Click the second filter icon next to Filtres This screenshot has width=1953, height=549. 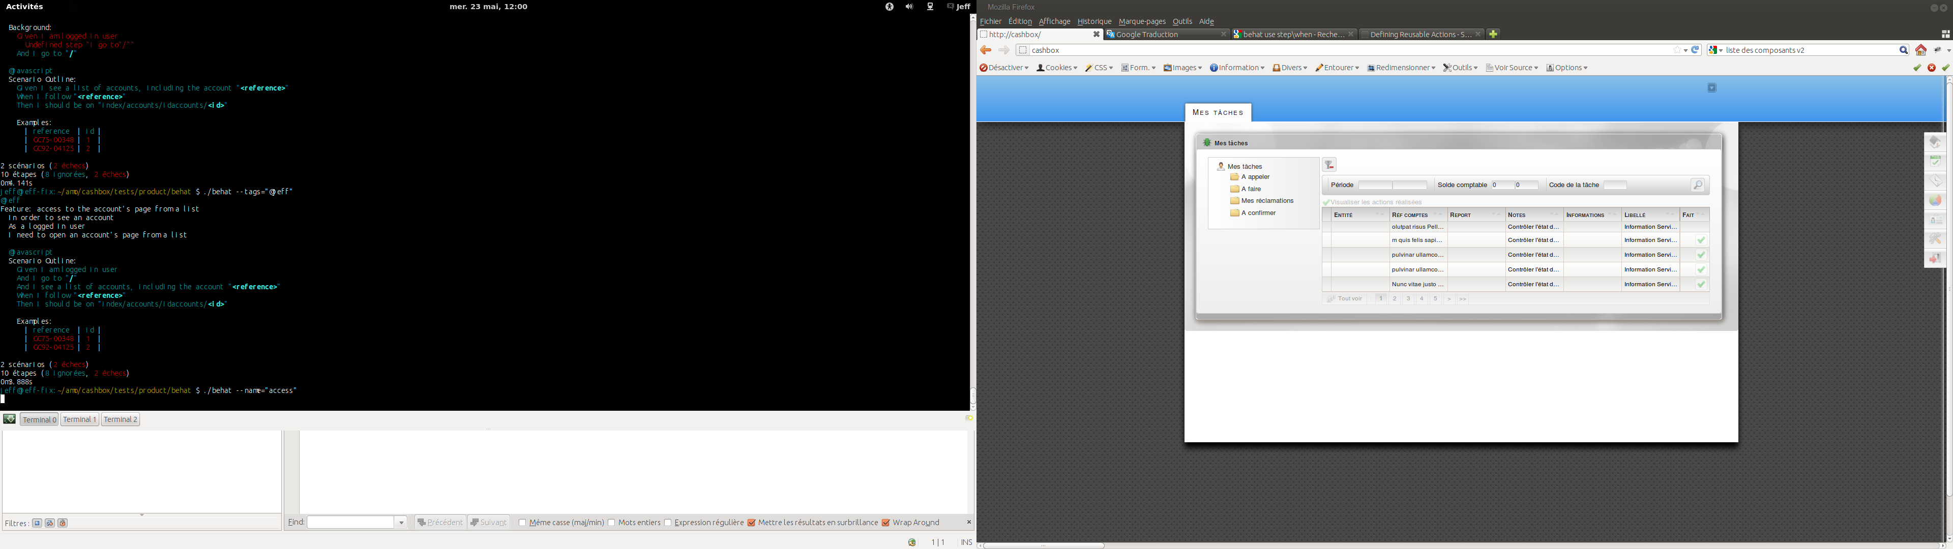pyautogui.click(x=49, y=523)
